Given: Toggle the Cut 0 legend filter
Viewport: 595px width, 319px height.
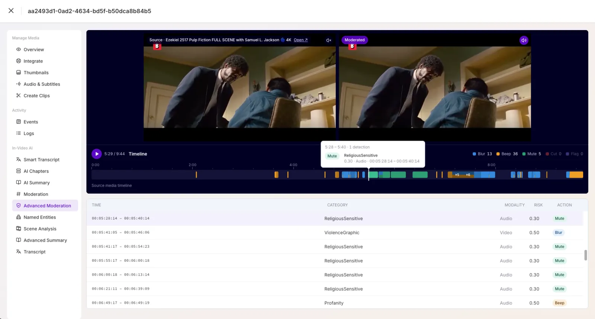Looking at the screenshot, I should [x=554, y=154].
